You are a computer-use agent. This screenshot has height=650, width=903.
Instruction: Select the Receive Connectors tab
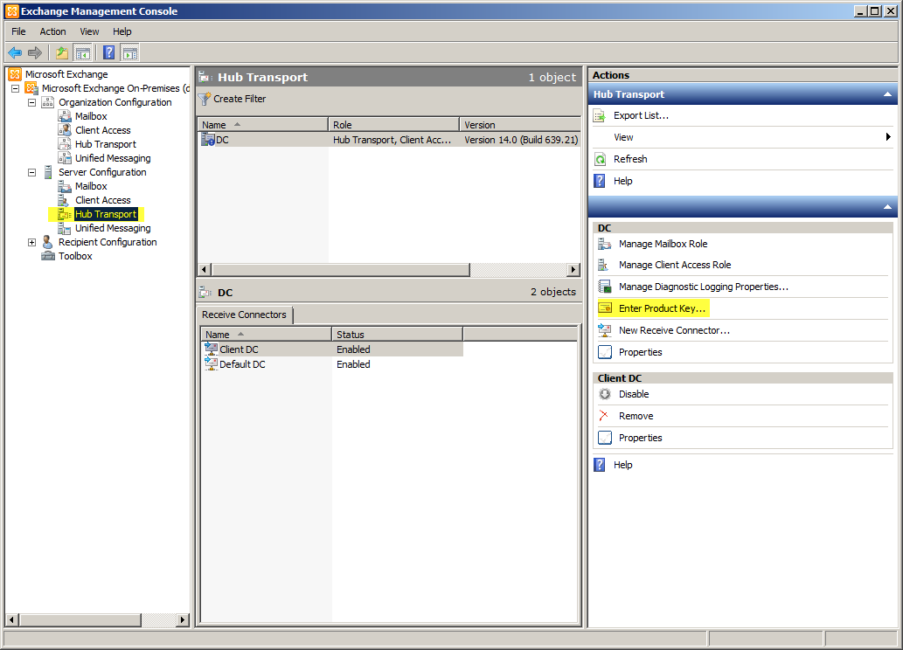(244, 315)
